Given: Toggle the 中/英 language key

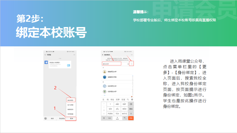Looking at the screenshot, I should 125,118.
